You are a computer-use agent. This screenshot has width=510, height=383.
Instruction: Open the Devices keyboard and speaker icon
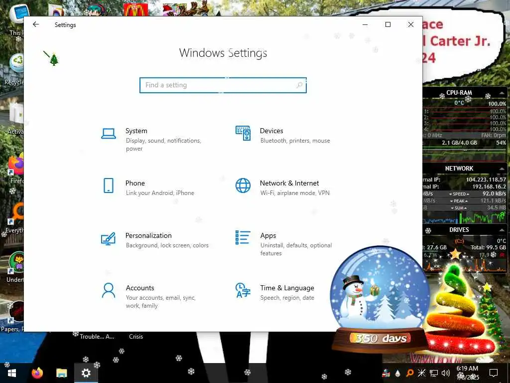click(x=243, y=133)
